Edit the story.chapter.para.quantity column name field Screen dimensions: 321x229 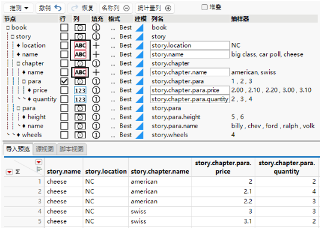tap(190, 99)
